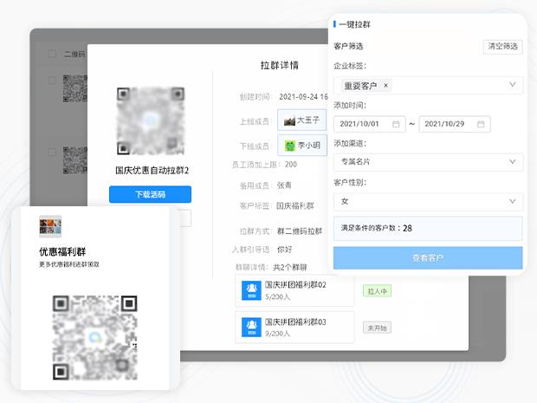Click first QR thumbnail in background table

pos(75,88)
